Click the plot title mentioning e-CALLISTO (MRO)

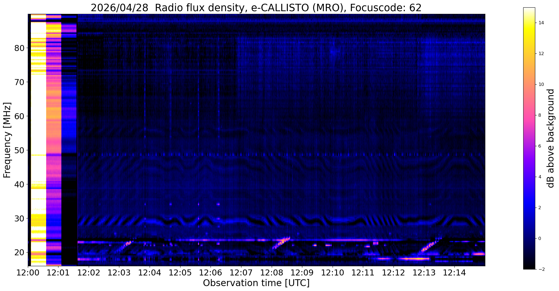tap(256, 8)
